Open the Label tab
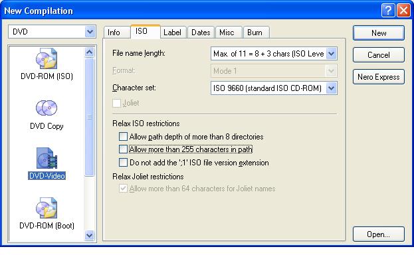Screen dimensions: 414x255 click(x=173, y=33)
